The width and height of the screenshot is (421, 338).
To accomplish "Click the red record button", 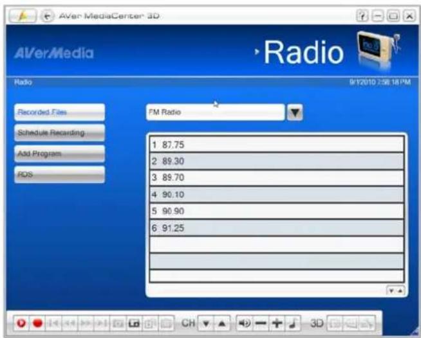I will [x=37, y=323].
